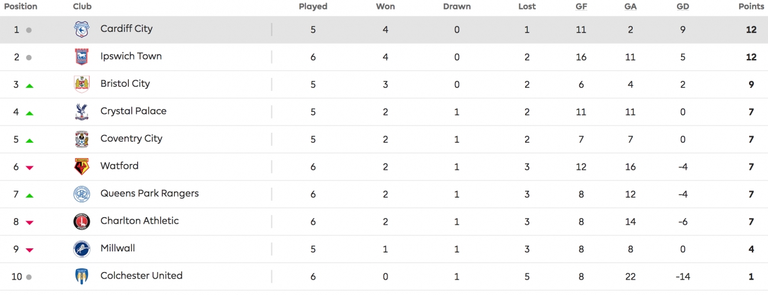Click the Ipswich Town club crest
768x295 pixels.
point(82,57)
